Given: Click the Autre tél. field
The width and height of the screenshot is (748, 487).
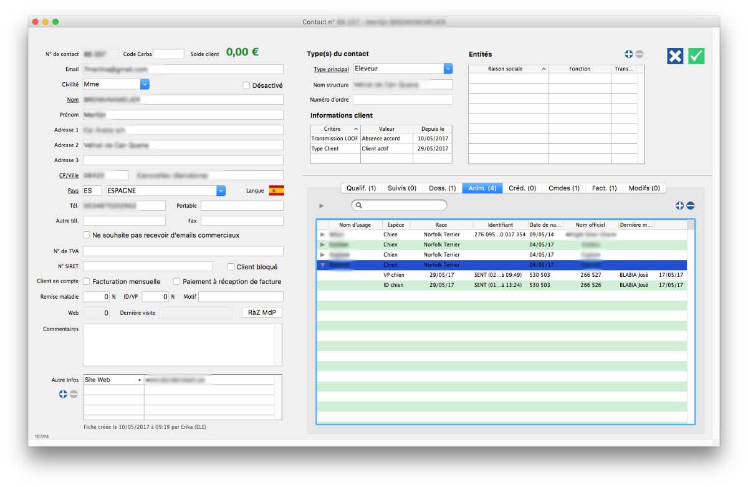Looking at the screenshot, I should click(x=124, y=221).
